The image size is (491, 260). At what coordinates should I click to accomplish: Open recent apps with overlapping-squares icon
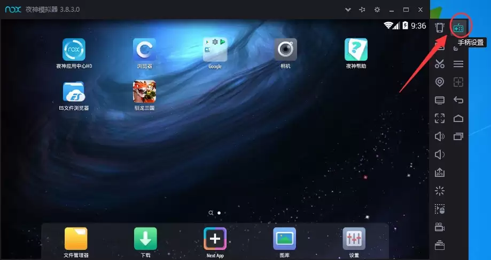click(458, 136)
